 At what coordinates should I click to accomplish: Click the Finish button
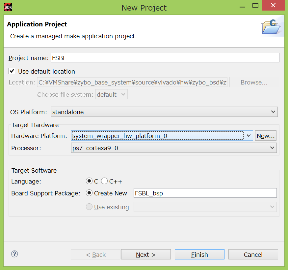click(x=199, y=254)
